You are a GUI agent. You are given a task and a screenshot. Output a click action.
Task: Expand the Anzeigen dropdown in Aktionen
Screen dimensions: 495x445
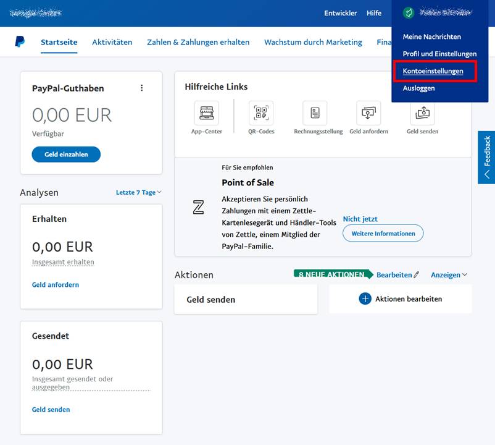click(449, 274)
